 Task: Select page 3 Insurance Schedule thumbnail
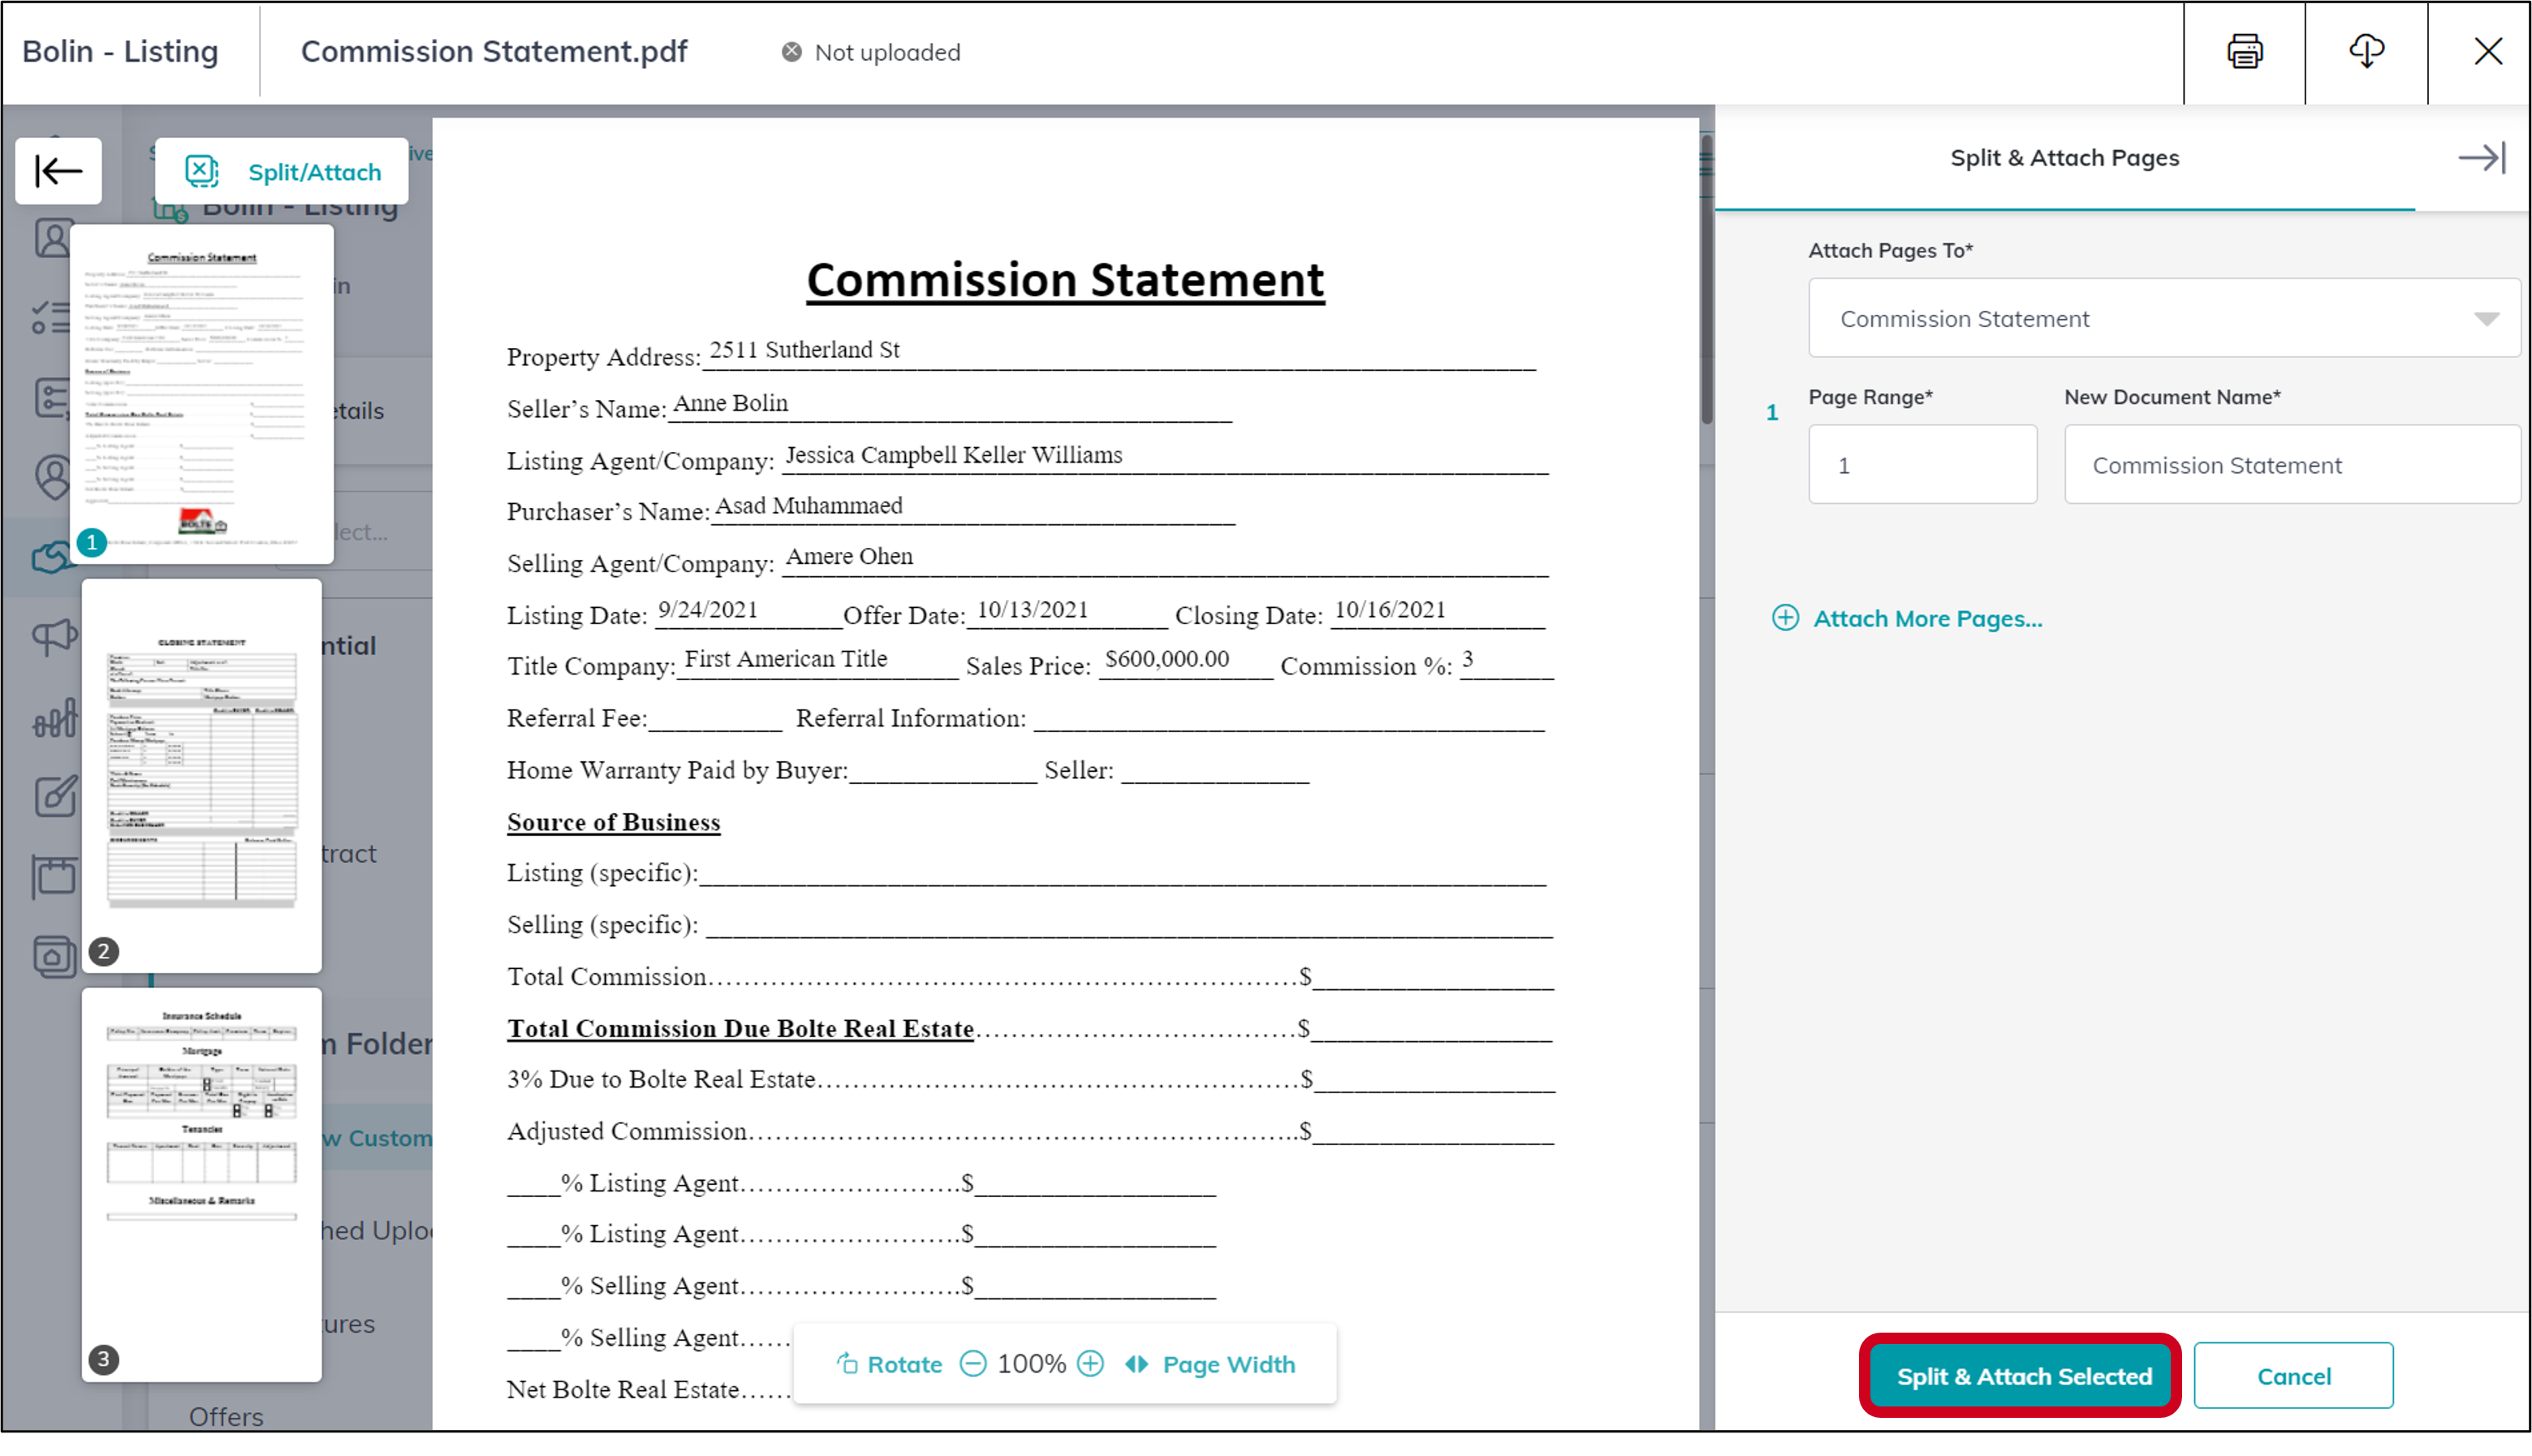(202, 1184)
